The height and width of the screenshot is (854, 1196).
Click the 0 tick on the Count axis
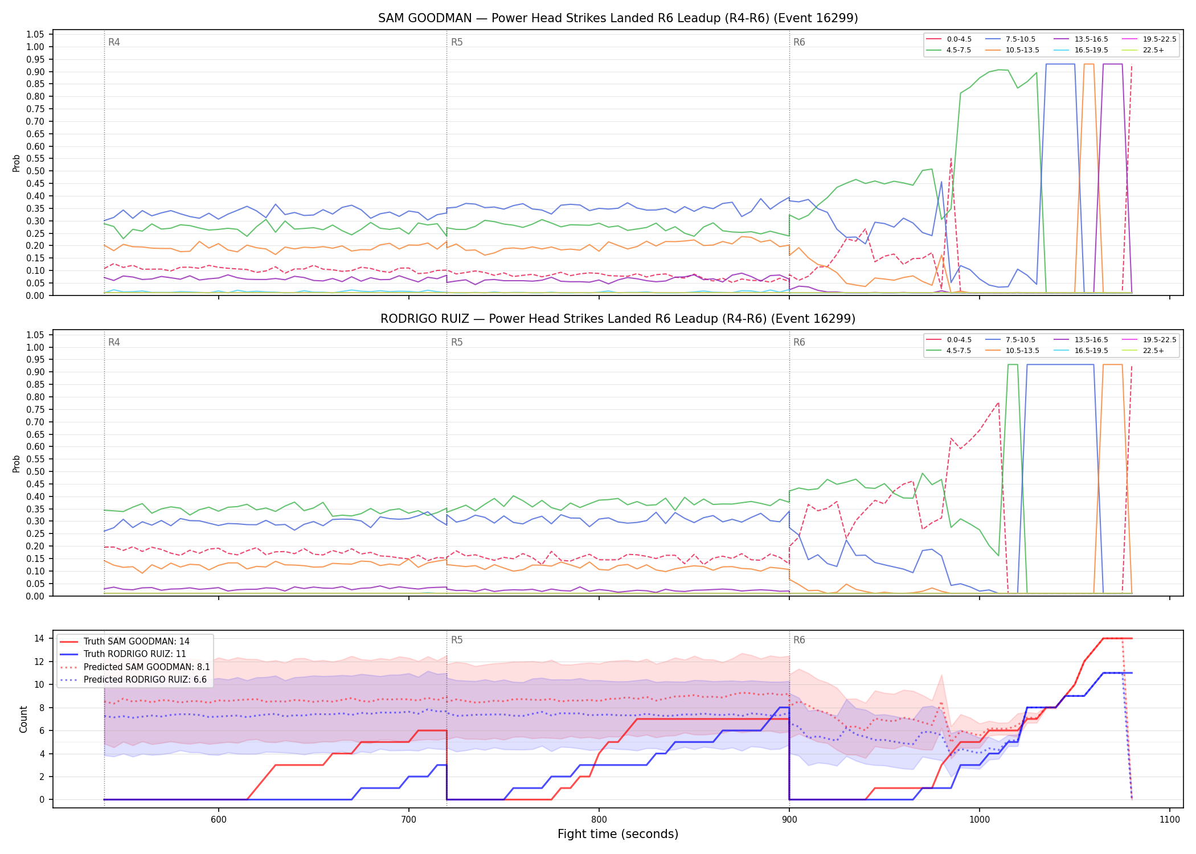click(42, 799)
